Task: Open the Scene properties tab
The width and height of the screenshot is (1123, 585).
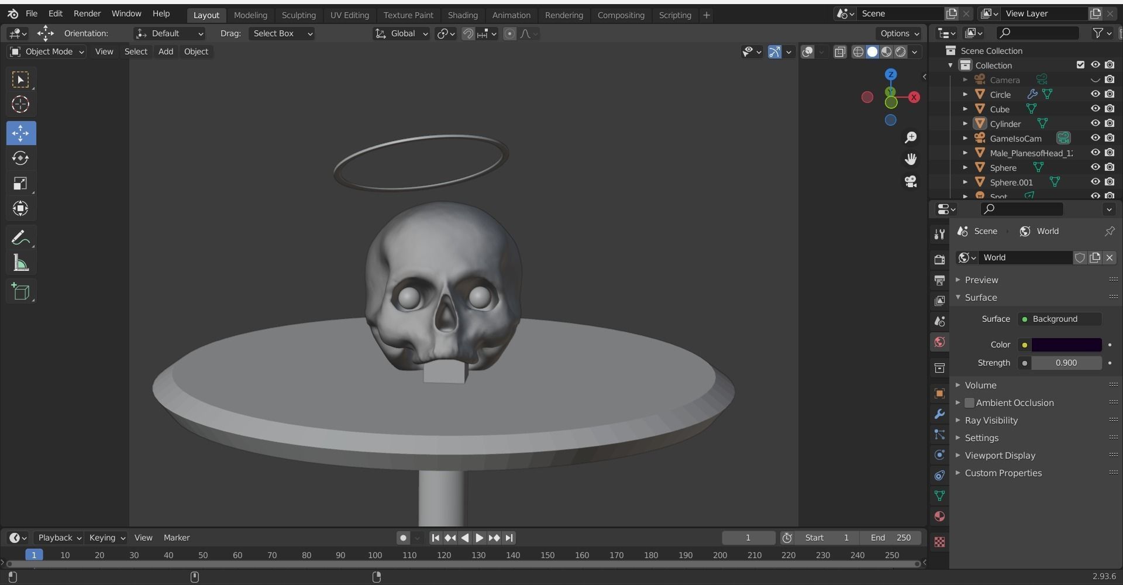Action: pyautogui.click(x=939, y=321)
